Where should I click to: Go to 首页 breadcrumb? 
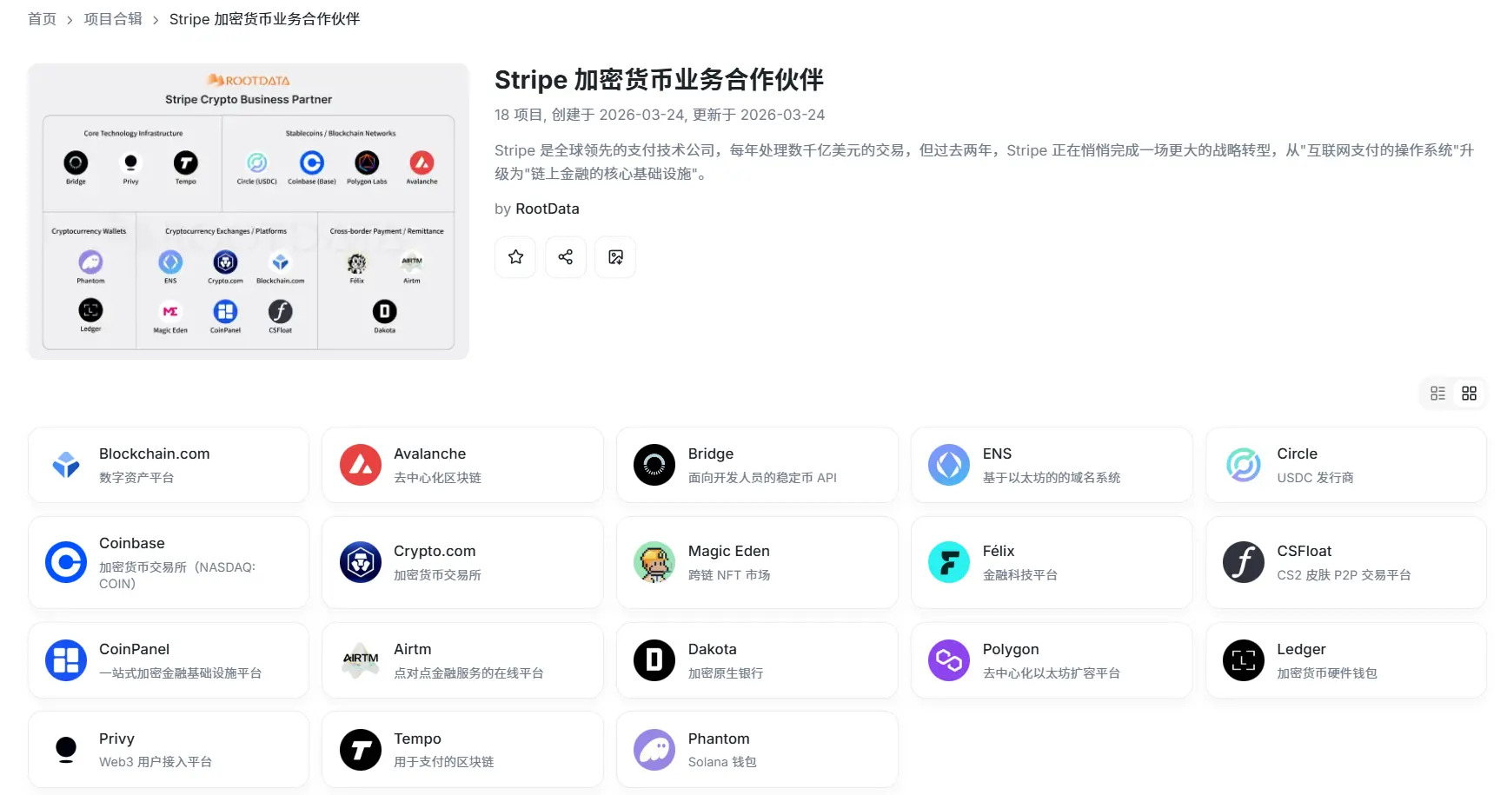[42, 19]
